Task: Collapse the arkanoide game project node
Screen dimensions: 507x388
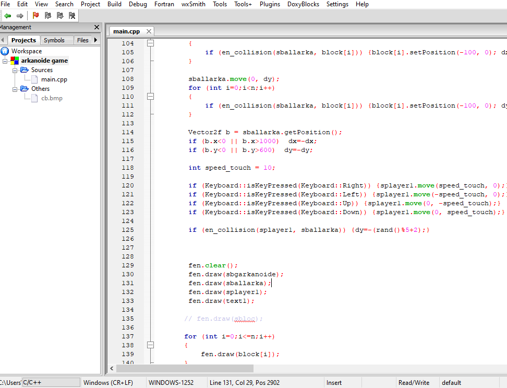Action: tap(5, 61)
